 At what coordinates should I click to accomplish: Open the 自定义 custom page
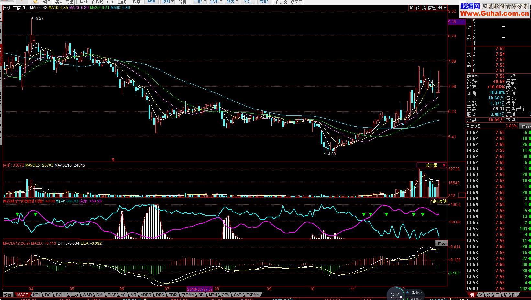click(x=282, y=2)
